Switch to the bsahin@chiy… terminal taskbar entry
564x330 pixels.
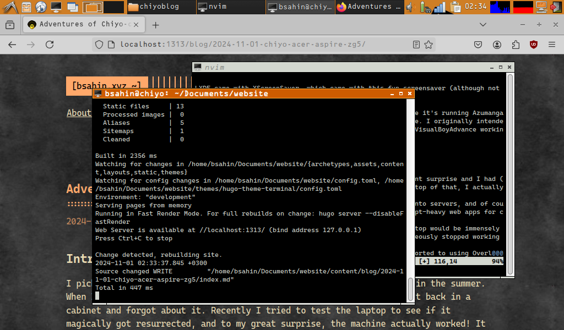pos(300,7)
